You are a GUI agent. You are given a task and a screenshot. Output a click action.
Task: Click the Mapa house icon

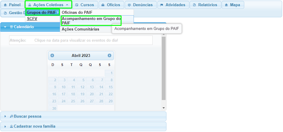[x=226, y=5]
